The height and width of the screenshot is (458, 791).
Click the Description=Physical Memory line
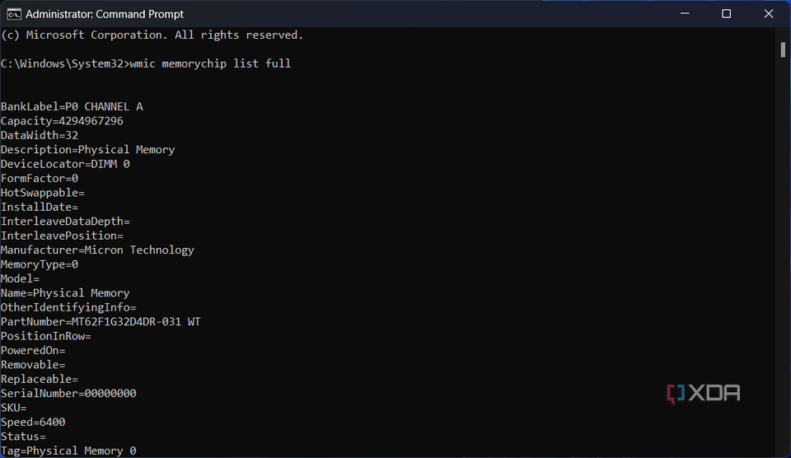click(87, 150)
